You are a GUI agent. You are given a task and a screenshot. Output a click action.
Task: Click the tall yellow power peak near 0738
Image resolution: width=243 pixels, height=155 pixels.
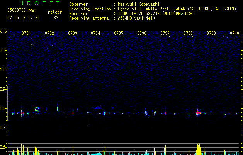pyautogui.click(x=198, y=150)
